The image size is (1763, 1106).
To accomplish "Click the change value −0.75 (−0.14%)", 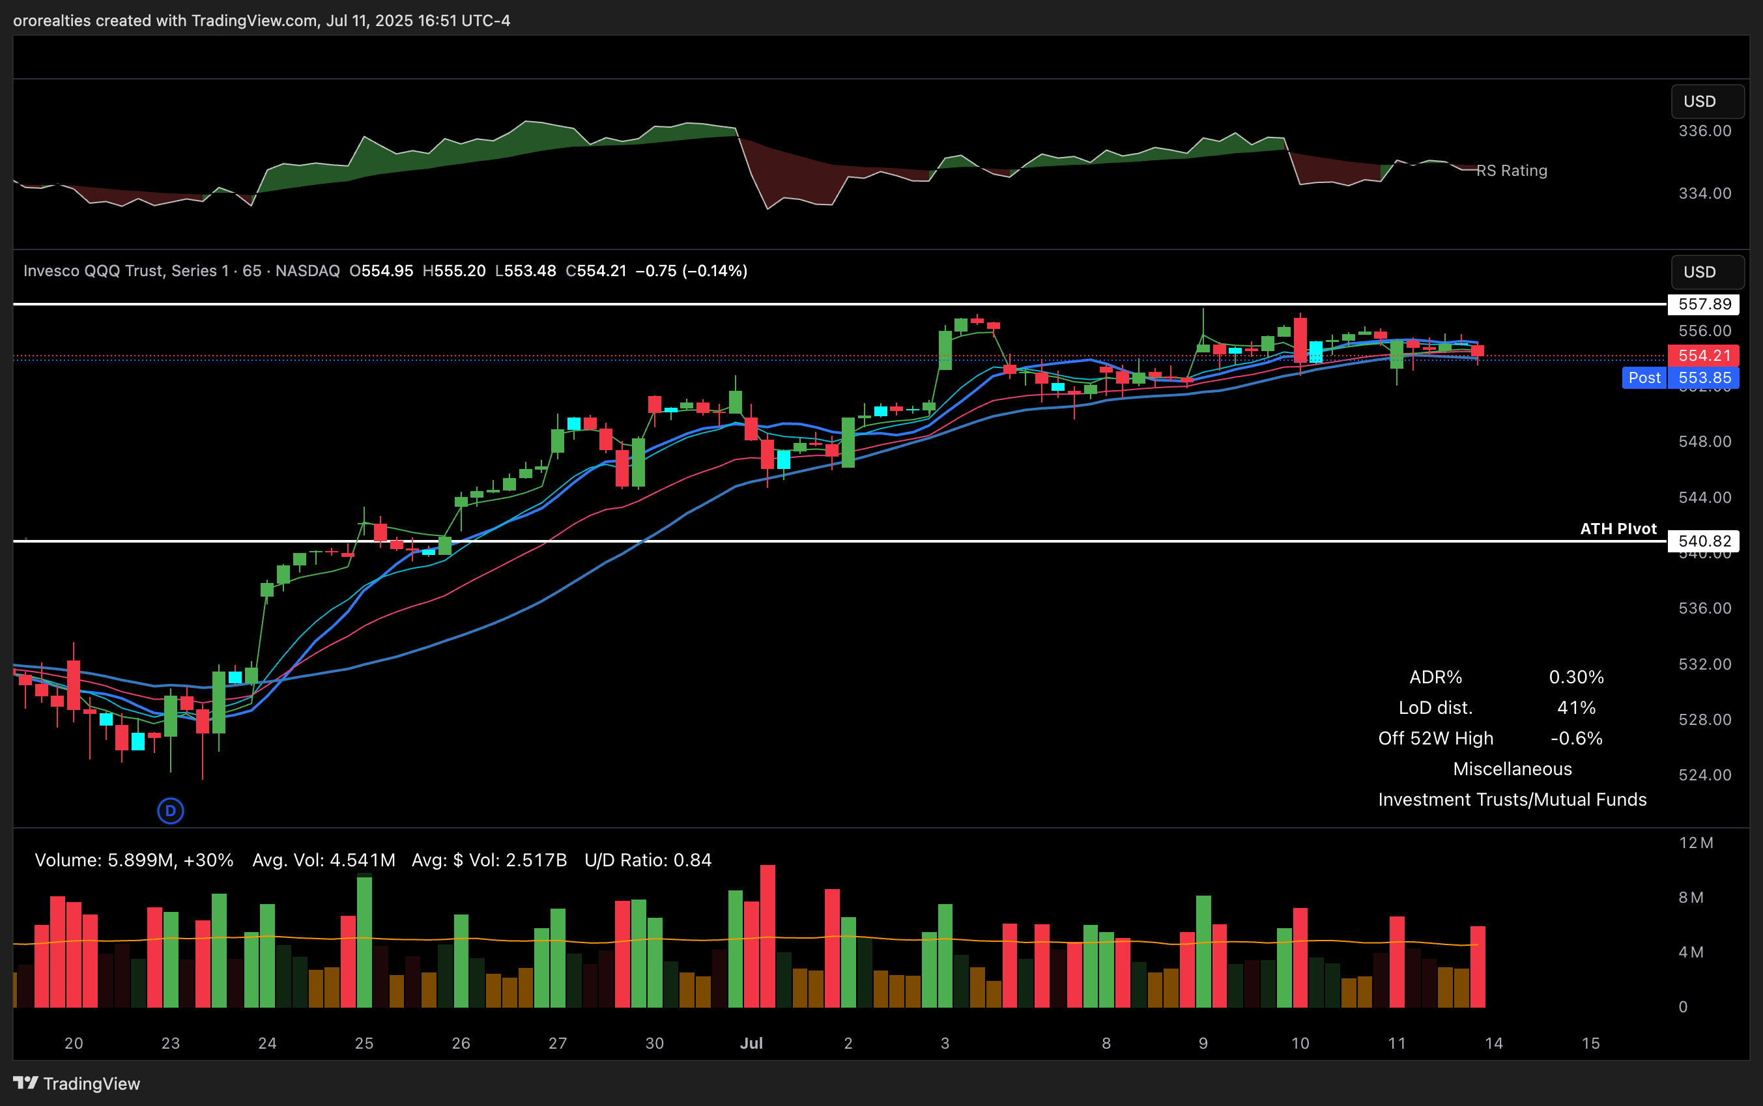I will tap(691, 271).
